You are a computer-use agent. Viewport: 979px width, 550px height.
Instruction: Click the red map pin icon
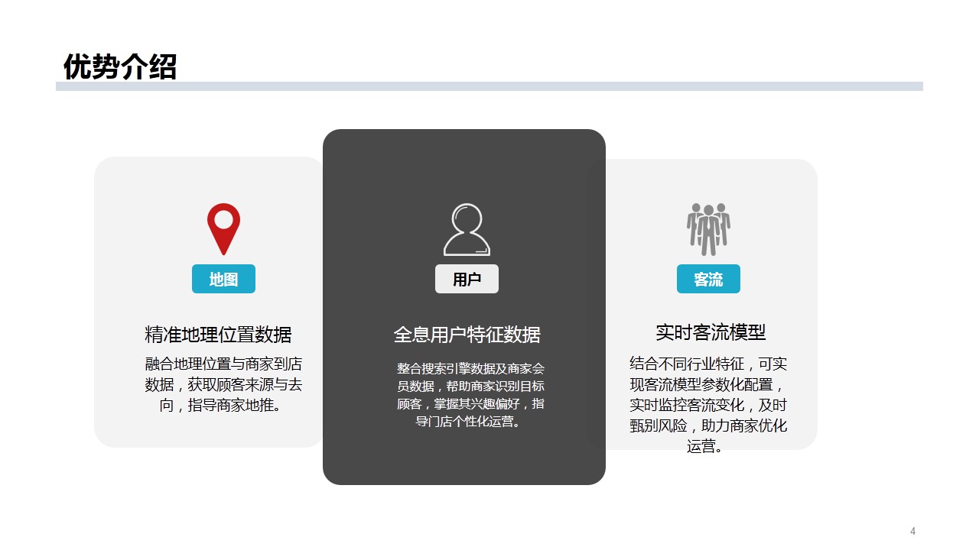click(223, 229)
